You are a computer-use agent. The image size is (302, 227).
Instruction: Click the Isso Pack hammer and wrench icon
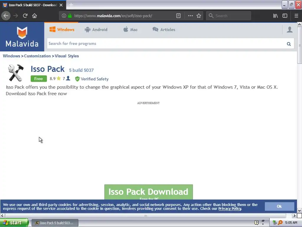[x=16, y=73]
